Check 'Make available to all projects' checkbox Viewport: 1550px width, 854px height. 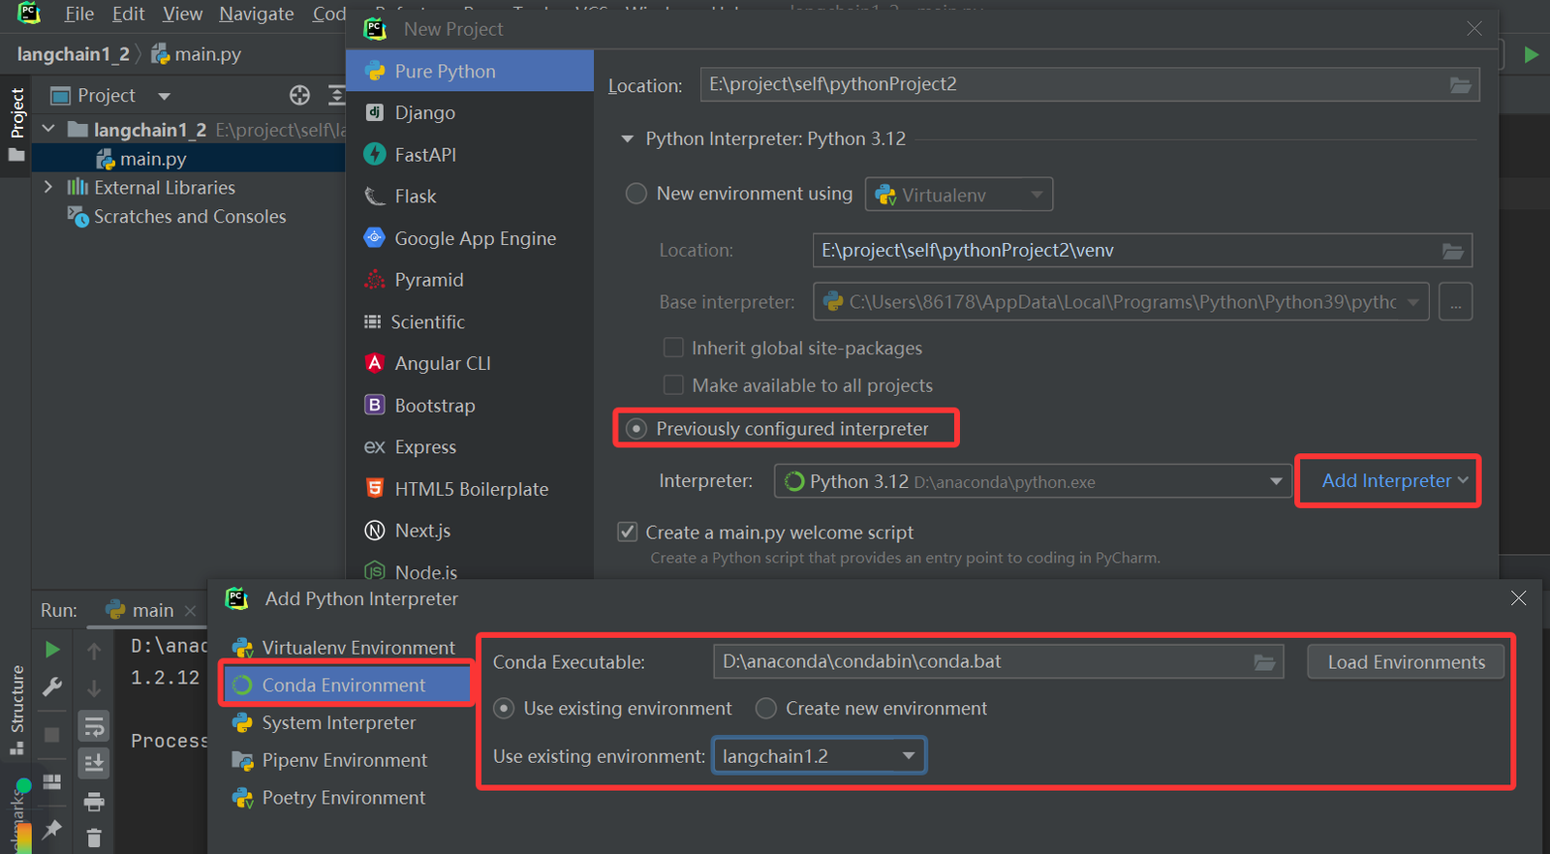click(673, 385)
